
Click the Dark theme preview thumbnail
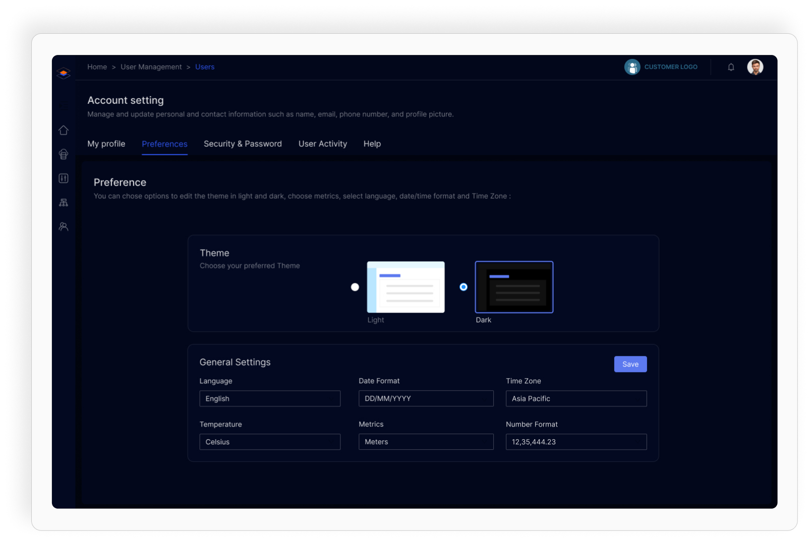(x=514, y=287)
